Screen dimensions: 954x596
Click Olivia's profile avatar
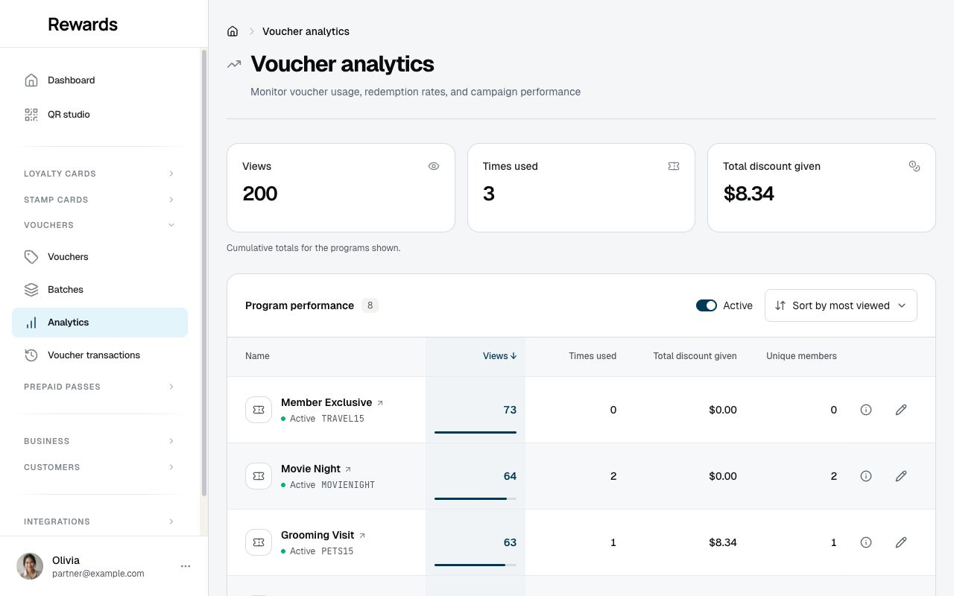point(30,566)
